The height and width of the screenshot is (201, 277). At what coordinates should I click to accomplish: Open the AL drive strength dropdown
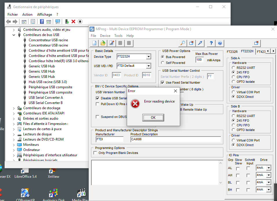(x=269, y=168)
